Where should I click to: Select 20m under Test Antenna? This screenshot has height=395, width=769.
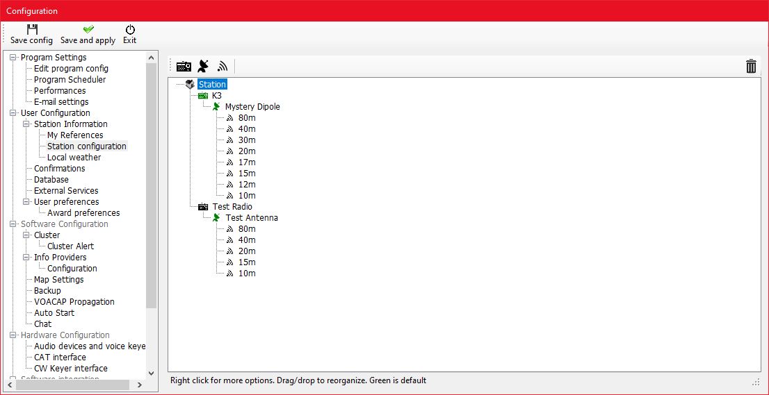tap(248, 251)
